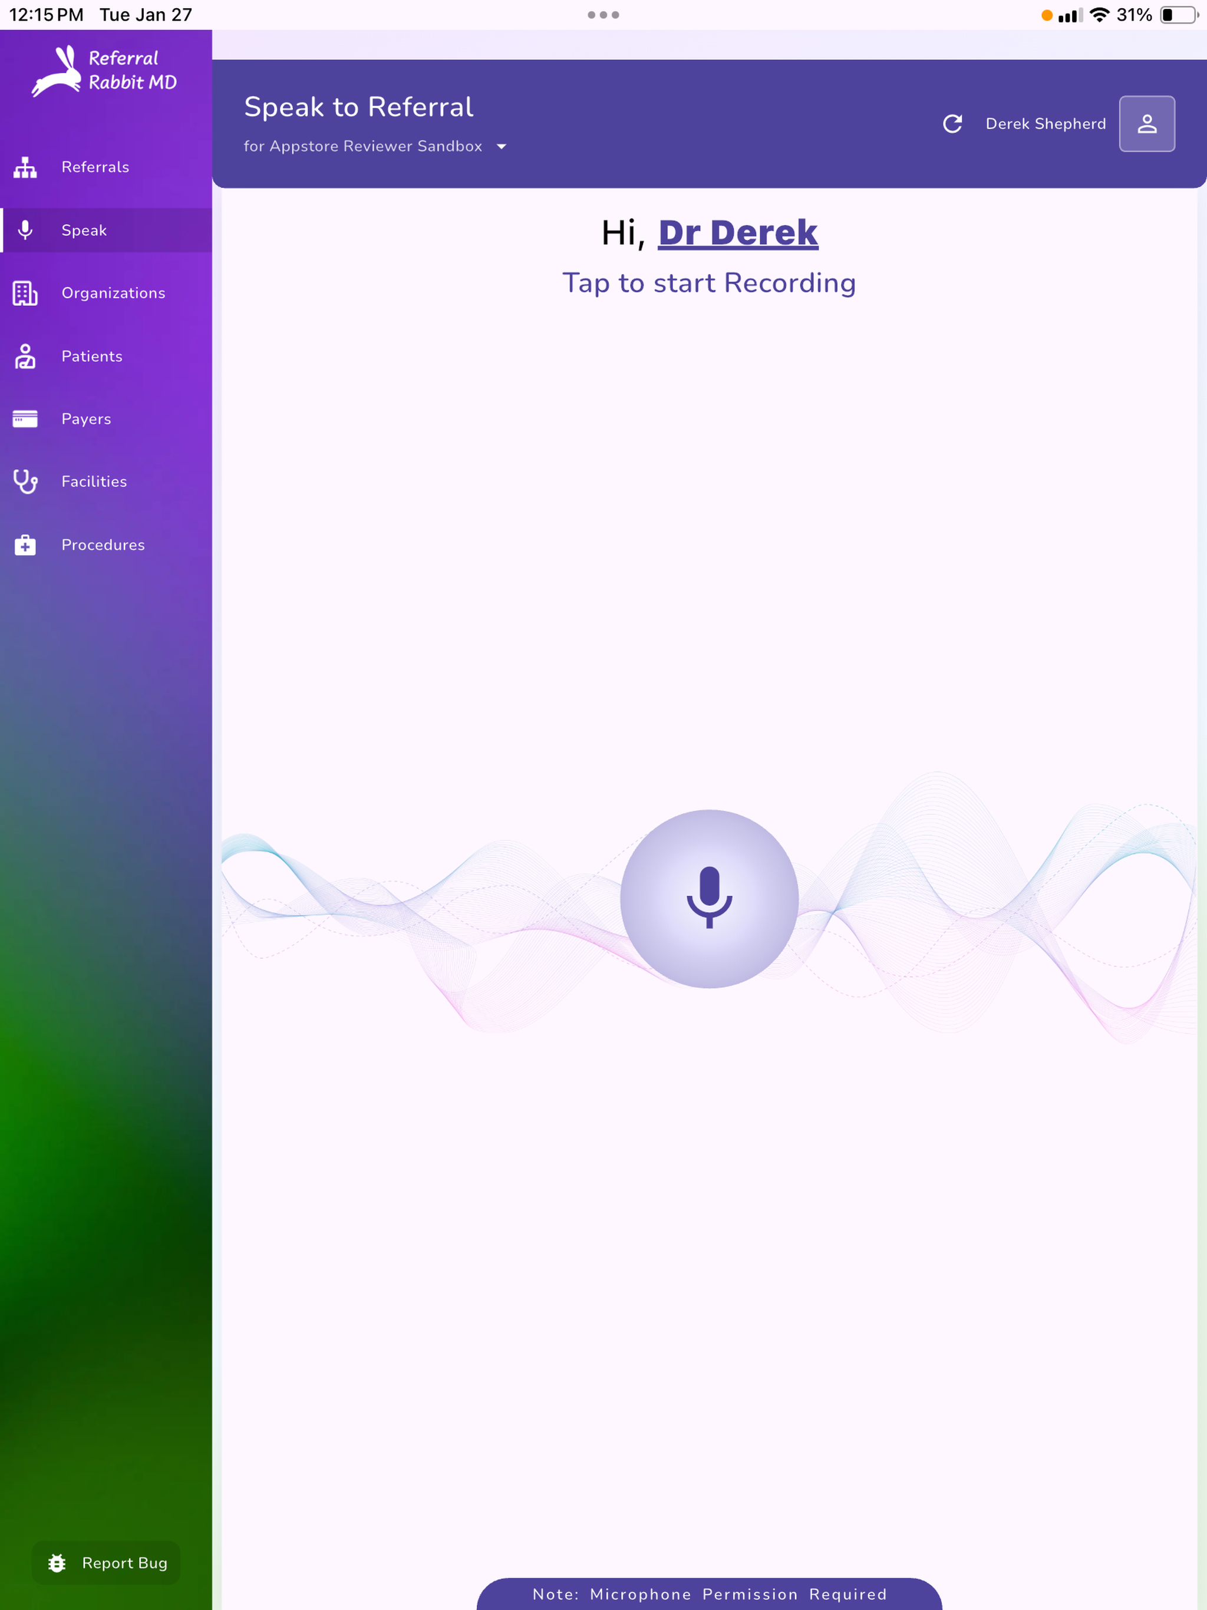Open the Procedures menu item
This screenshot has width=1207, height=1610.
(x=106, y=545)
